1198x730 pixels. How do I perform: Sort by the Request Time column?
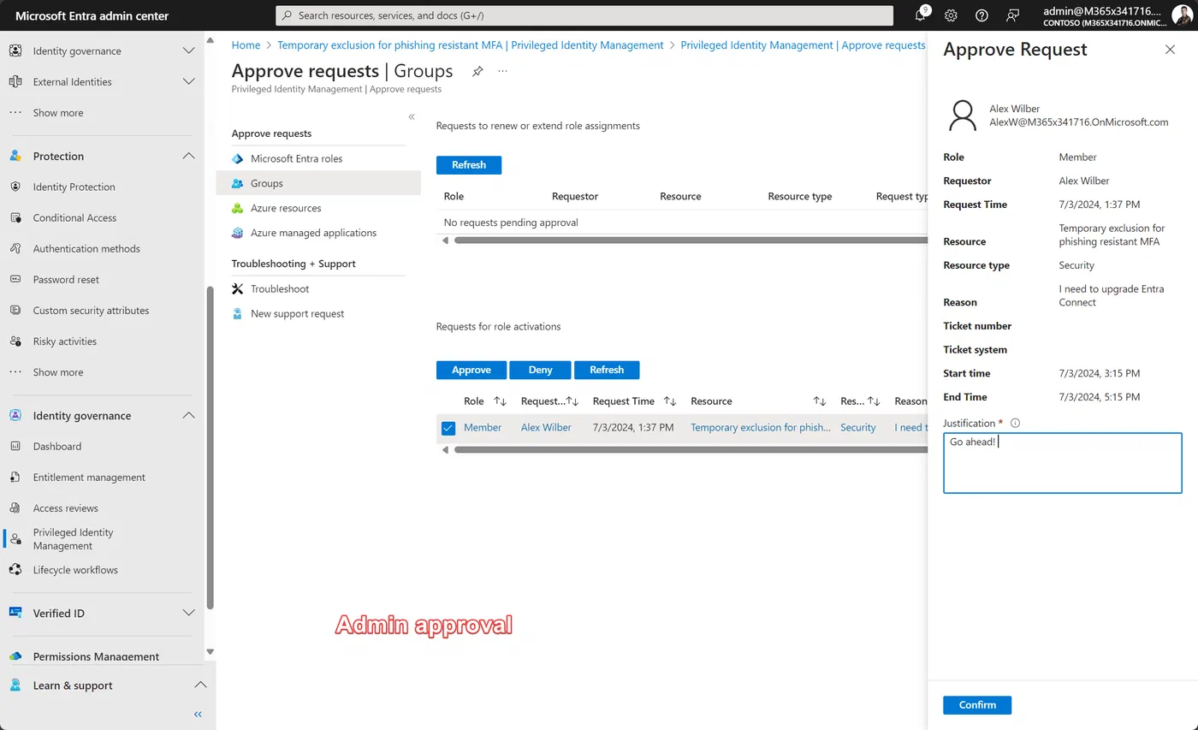coord(634,401)
